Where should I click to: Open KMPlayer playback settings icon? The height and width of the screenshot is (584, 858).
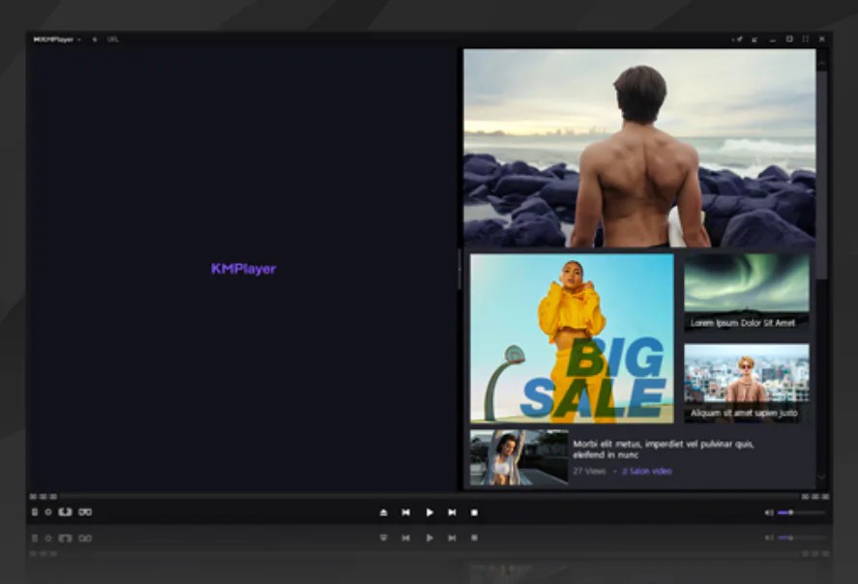point(48,512)
